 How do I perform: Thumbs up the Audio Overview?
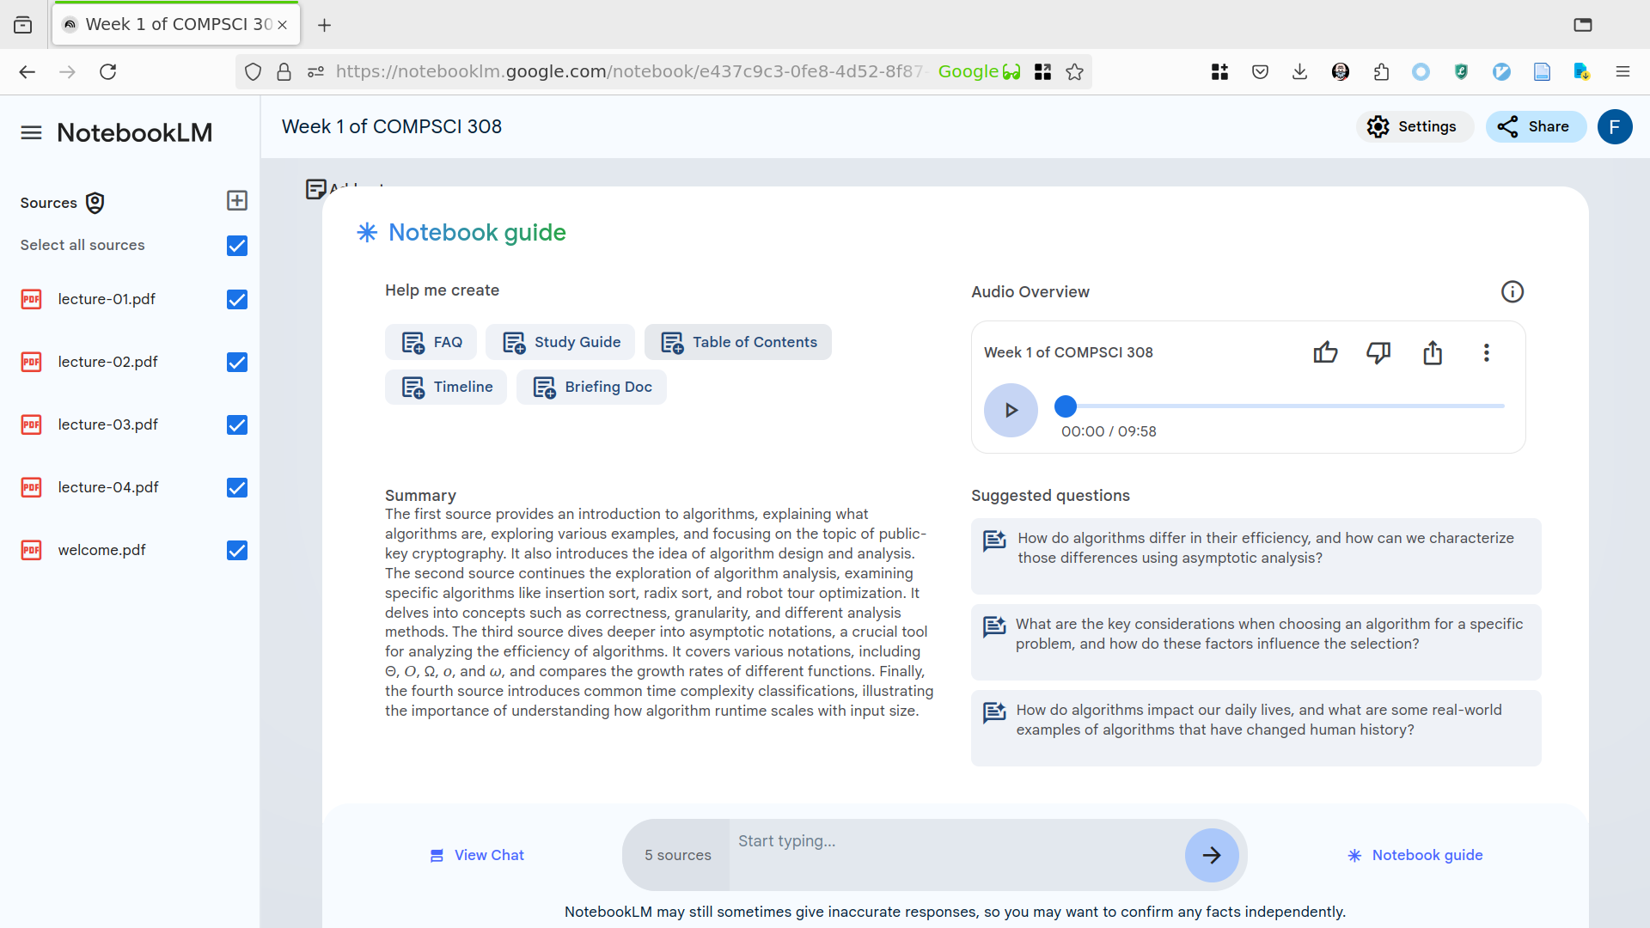(x=1325, y=352)
